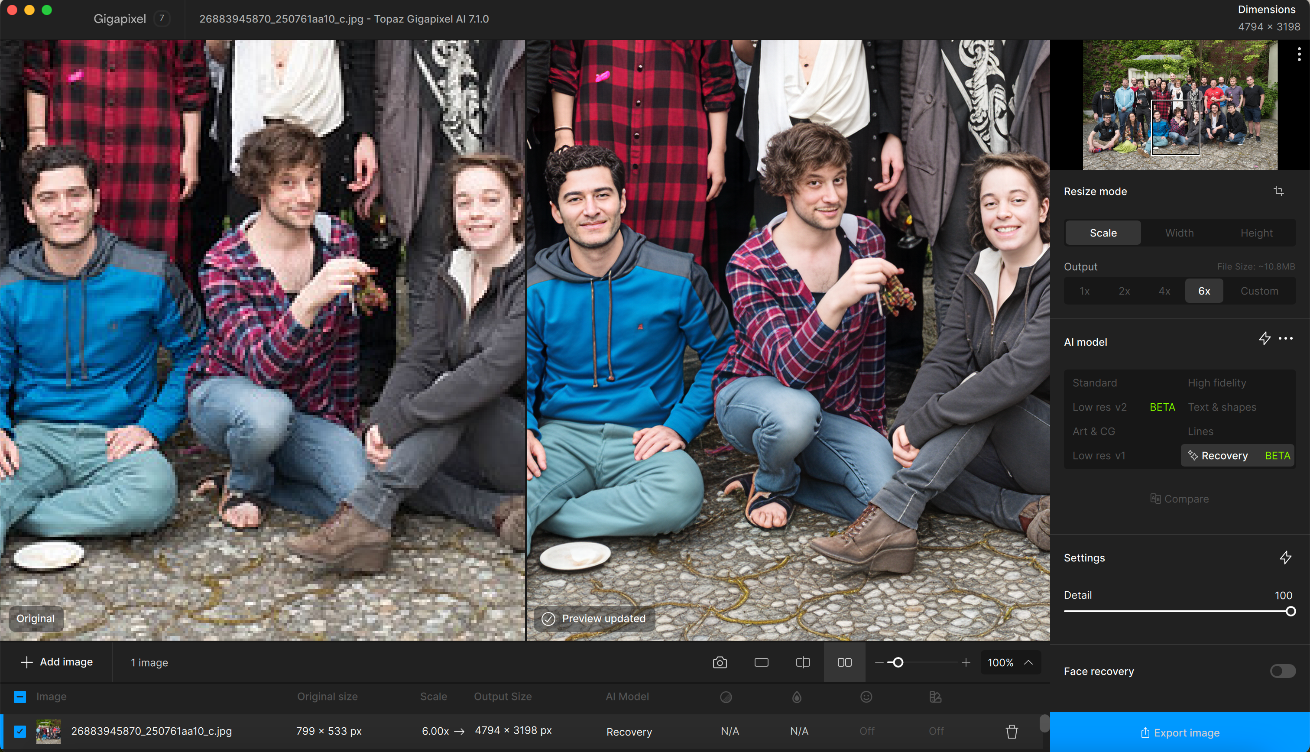This screenshot has height=752, width=1310.
Task: Select side-by-side view icon
Action: 844,663
